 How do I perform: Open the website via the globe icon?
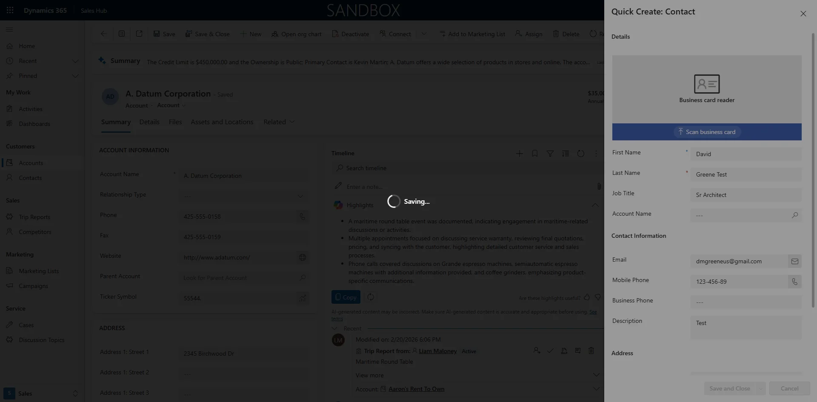point(302,257)
